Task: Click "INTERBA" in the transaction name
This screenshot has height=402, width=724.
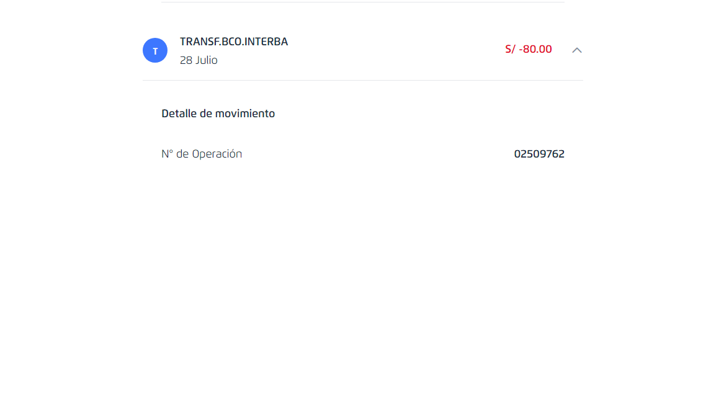Action: click(266, 42)
